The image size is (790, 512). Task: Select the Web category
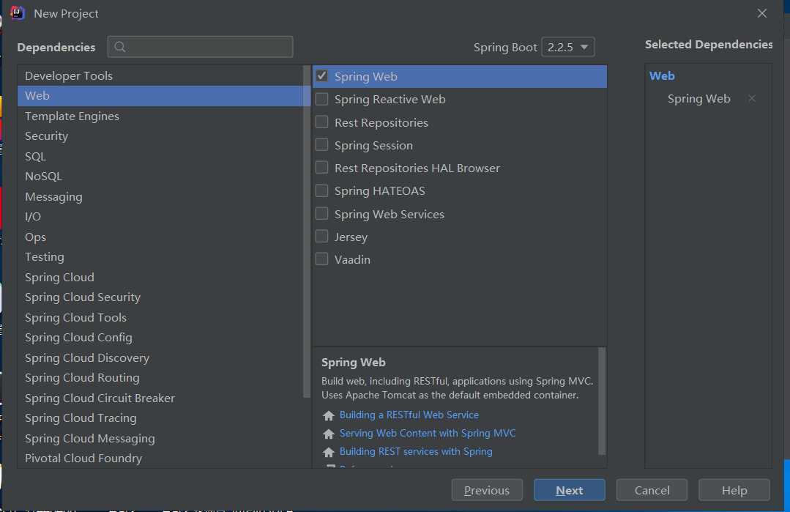(160, 96)
